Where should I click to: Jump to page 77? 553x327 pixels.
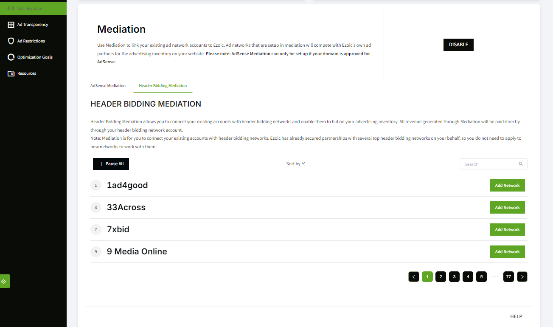(508, 277)
